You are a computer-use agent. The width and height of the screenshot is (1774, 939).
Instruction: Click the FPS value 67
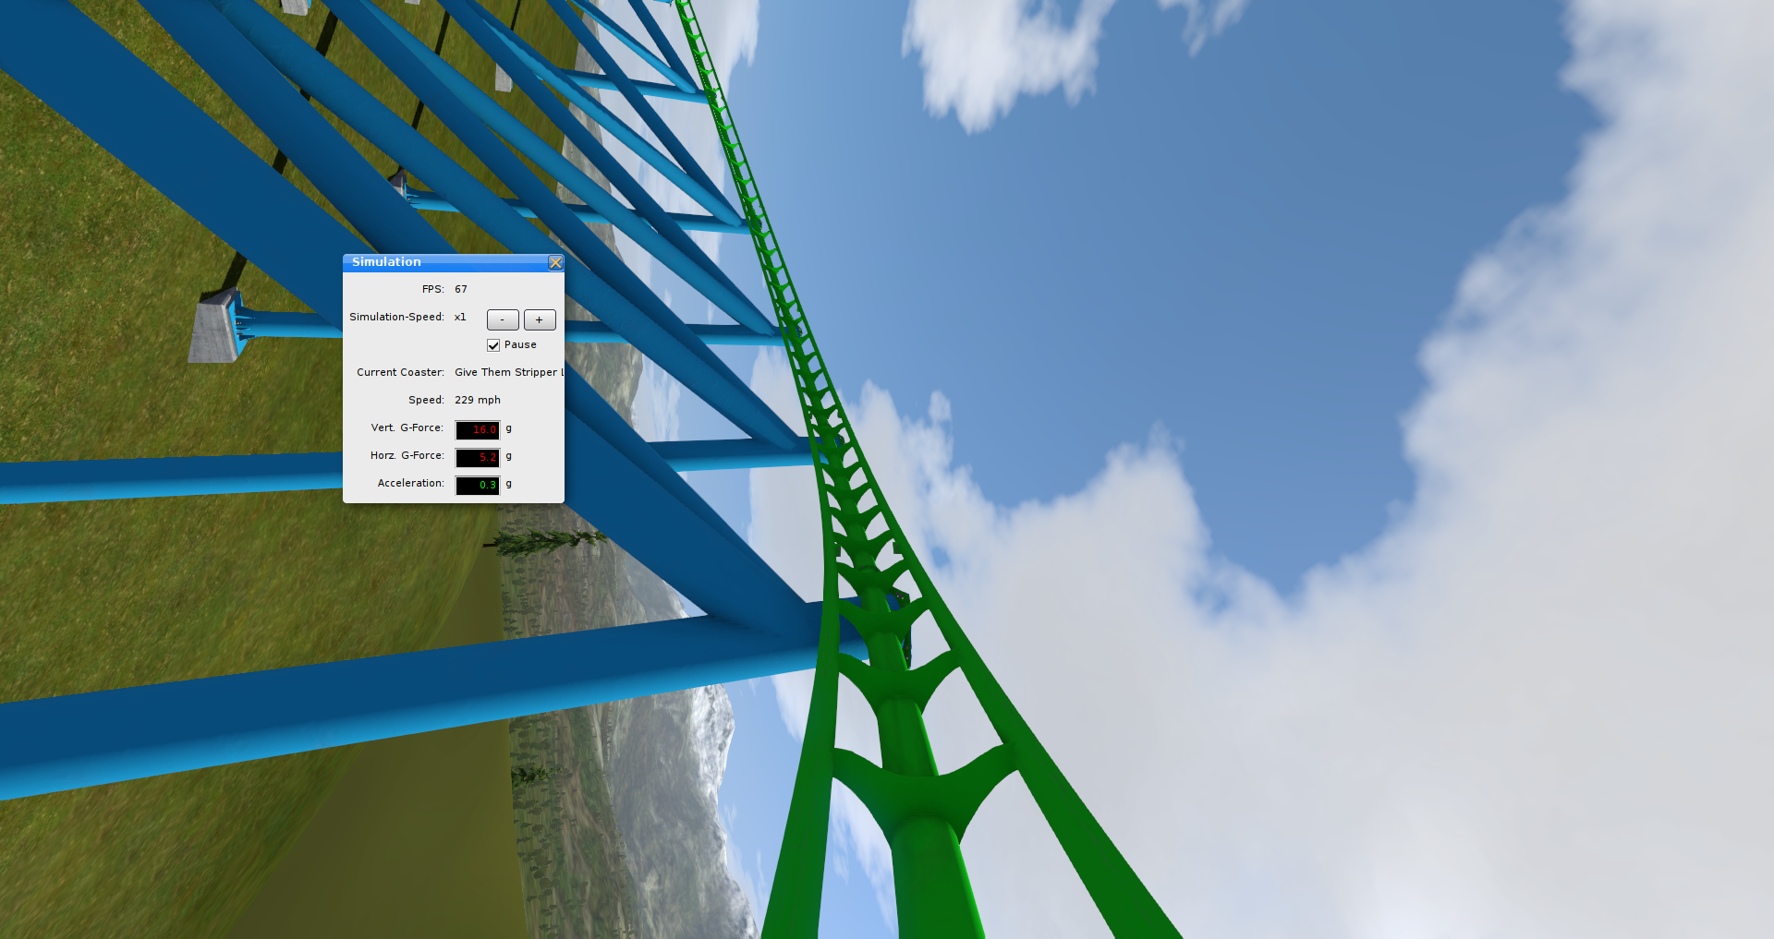tap(460, 290)
